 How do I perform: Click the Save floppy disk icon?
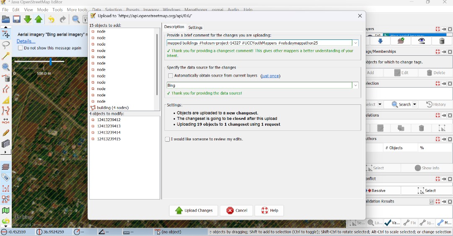tap(16, 19)
